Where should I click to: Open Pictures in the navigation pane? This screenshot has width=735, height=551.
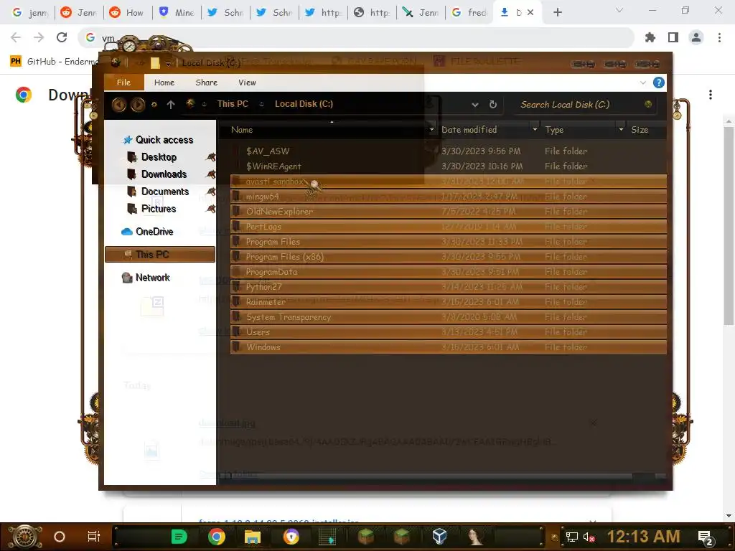point(159,209)
